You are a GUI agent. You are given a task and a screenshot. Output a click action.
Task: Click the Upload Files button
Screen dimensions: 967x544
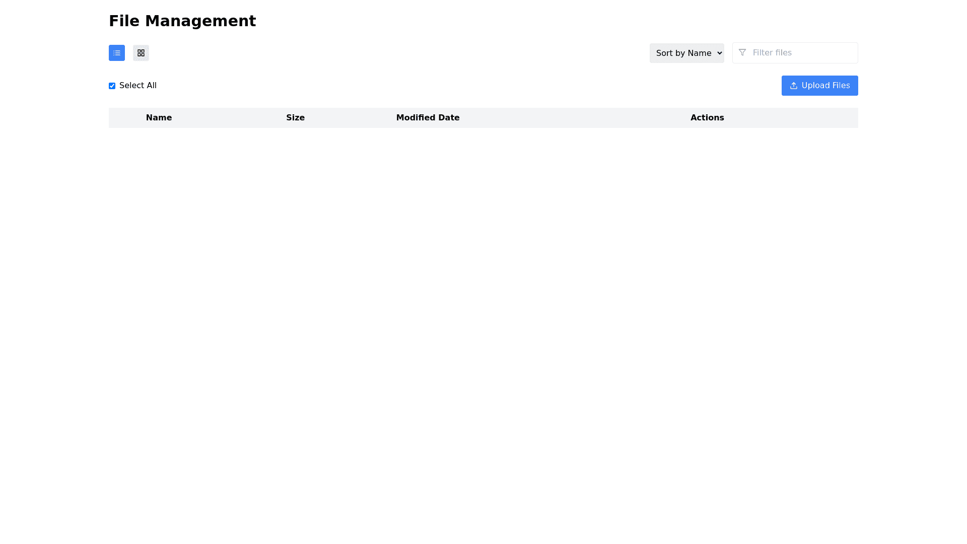coord(819,86)
